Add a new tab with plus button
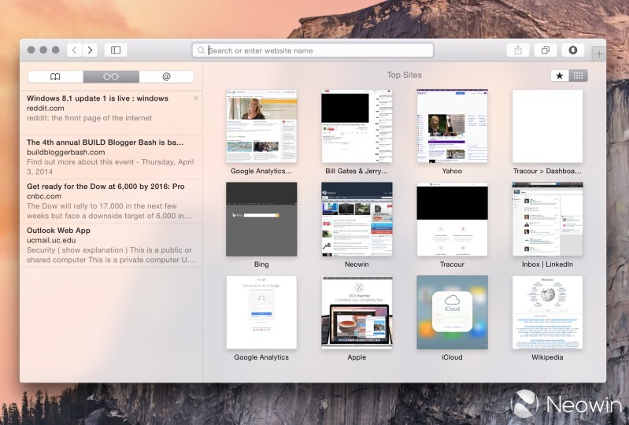Viewport: 629px width, 425px height. 598,54
